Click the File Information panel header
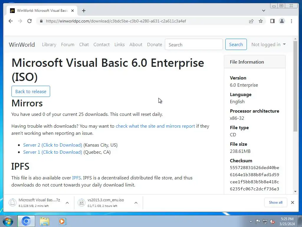Screen dimensions: 302x227 pos(255,62)
